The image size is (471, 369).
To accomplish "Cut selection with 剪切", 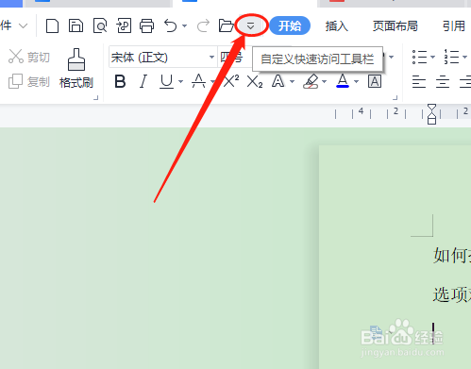I will click(x=29, y=57).
